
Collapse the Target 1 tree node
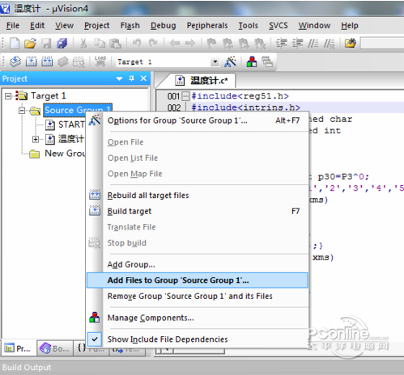tap(8, 96)
